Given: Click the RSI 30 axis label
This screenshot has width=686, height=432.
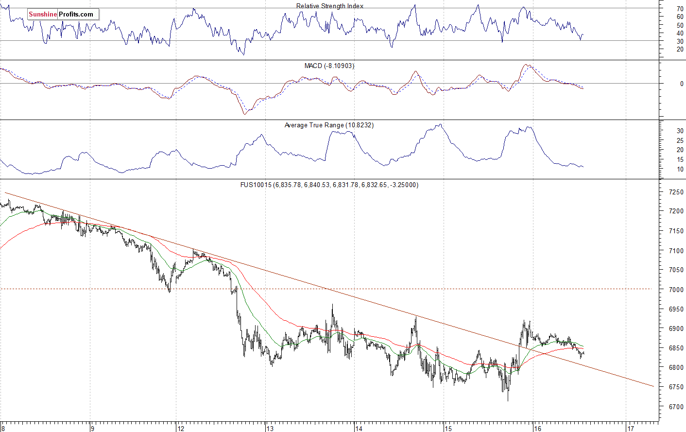Looking at the screenshot, I should 680,41.
